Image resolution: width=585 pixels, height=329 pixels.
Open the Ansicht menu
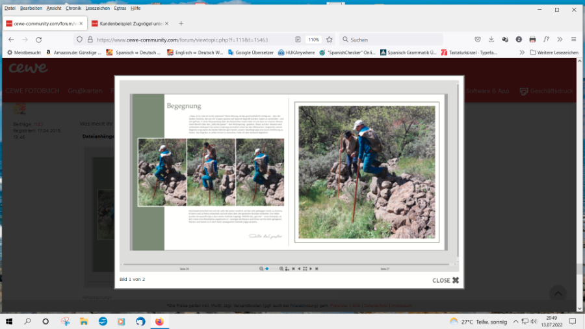click(54, 8)
